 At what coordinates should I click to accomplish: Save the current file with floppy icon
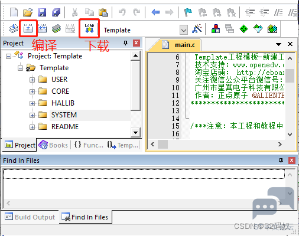coord(42,12)
